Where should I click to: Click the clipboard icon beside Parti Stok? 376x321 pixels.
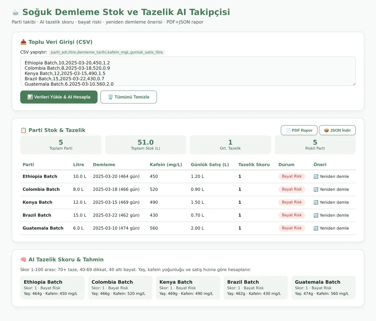[x=23, y=130]
